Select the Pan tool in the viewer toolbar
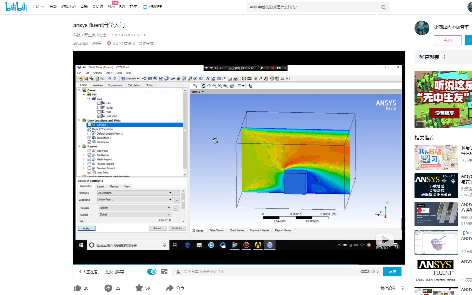 pos(209,86)
